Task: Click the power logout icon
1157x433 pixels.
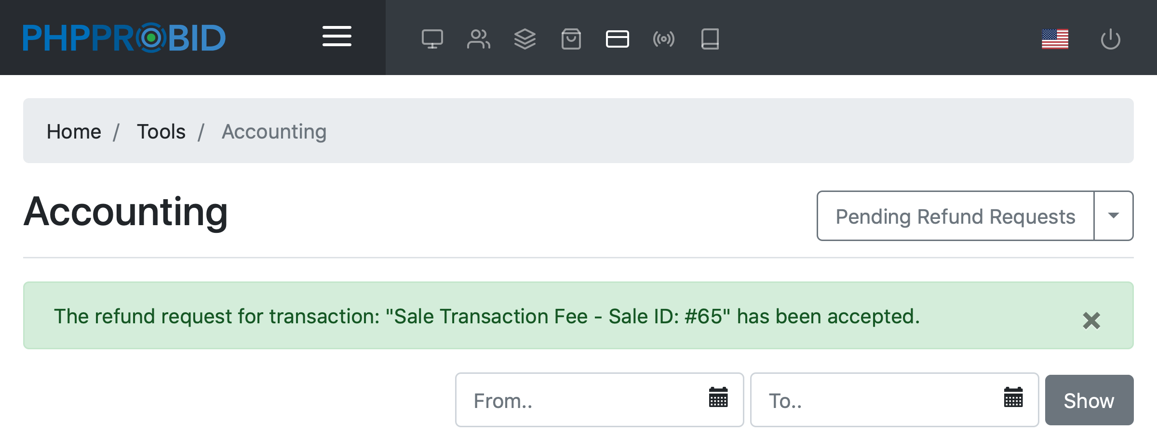Action: point(1110,39)
